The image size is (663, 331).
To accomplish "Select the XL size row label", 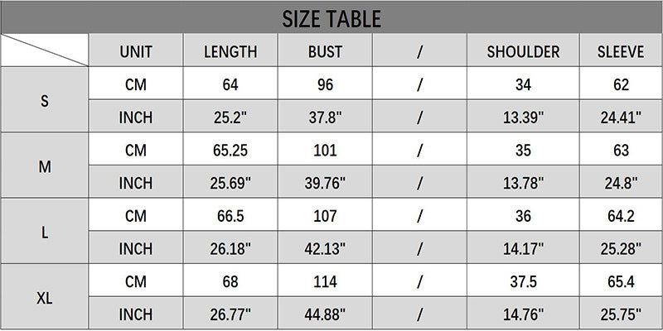I will (45, 298).
